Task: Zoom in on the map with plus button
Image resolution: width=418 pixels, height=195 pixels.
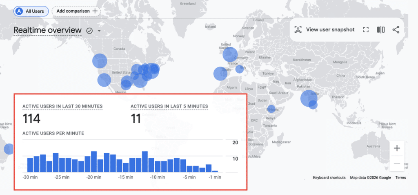Action: coord(397,148)
